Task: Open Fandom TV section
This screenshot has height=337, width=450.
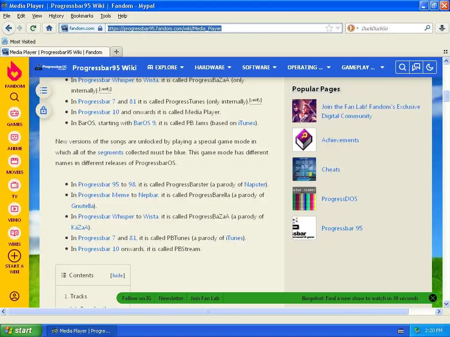Action: pos(15,189)
